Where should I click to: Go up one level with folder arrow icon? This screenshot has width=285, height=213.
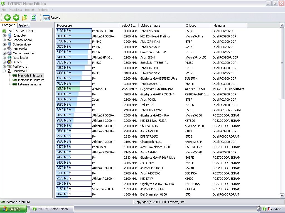(x=25, y=17)
